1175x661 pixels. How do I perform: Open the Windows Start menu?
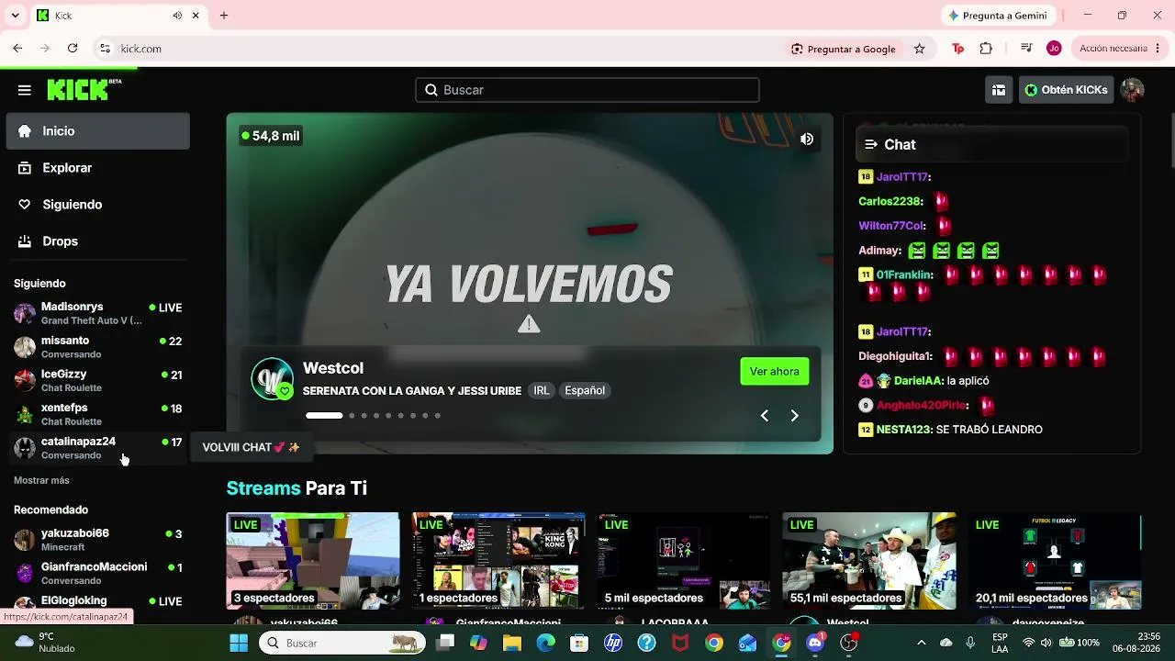239,644
